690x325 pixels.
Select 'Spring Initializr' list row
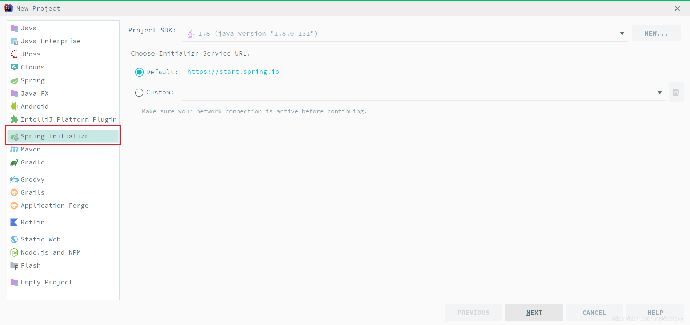coord(63,136)
